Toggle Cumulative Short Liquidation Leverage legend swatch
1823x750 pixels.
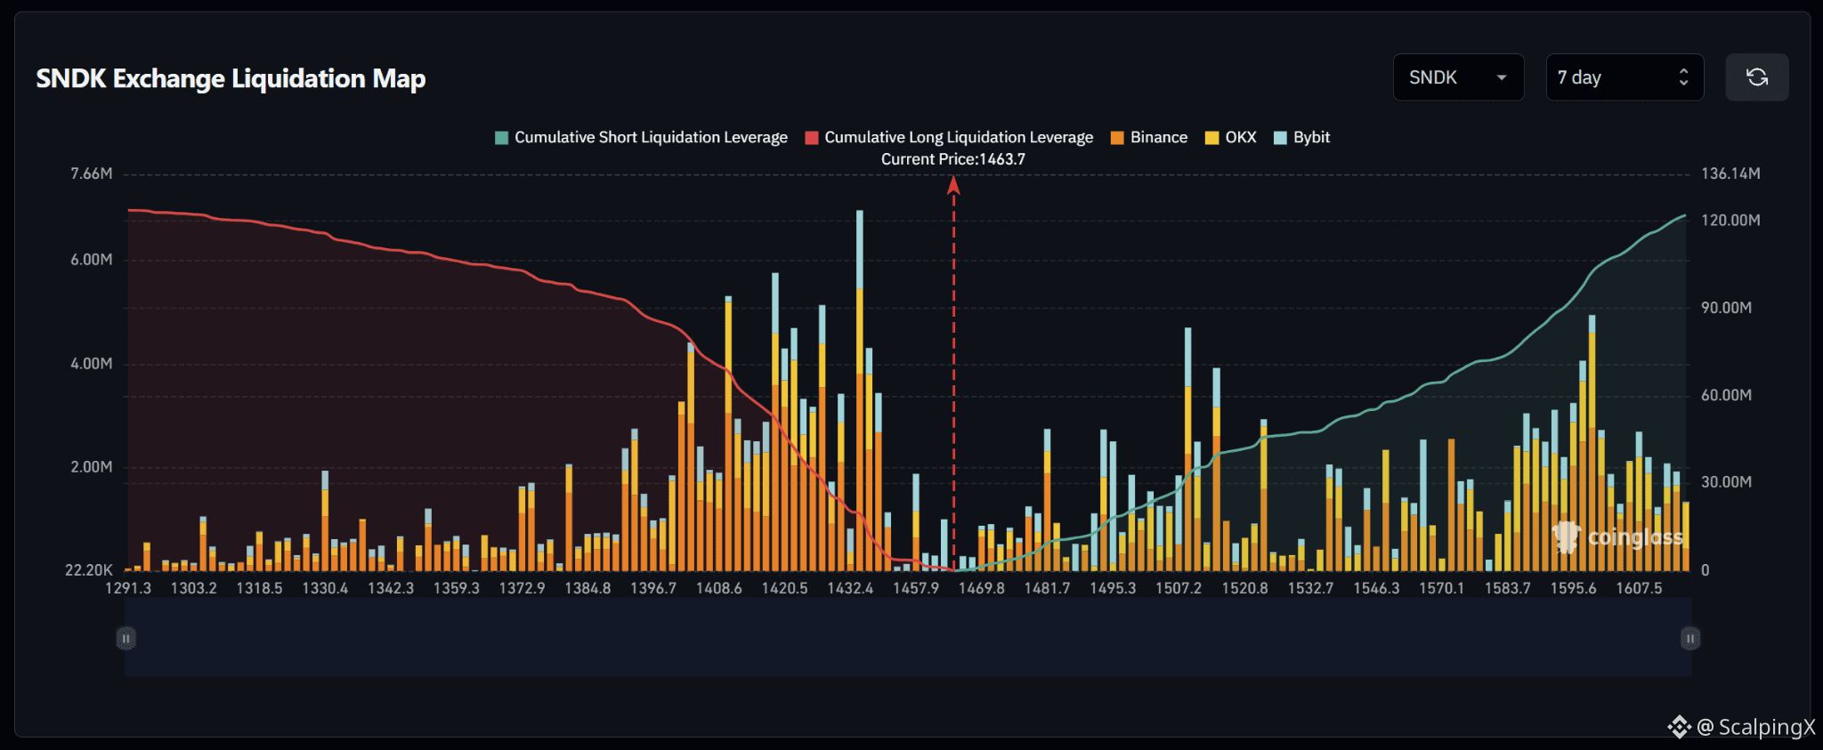pos(501,138)
